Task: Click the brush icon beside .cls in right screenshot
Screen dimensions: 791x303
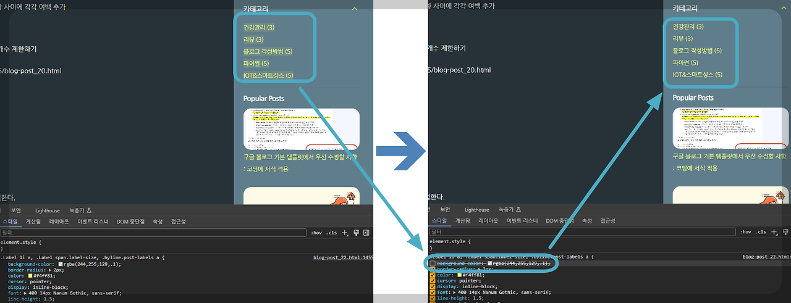Action: (x=785, y=233)
